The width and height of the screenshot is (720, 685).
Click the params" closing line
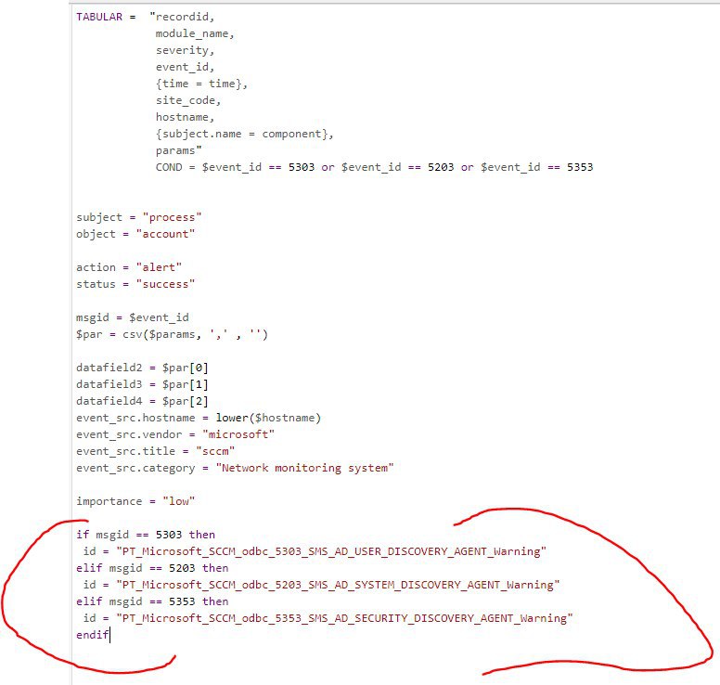pyautogui.click(x=179, y=150)
